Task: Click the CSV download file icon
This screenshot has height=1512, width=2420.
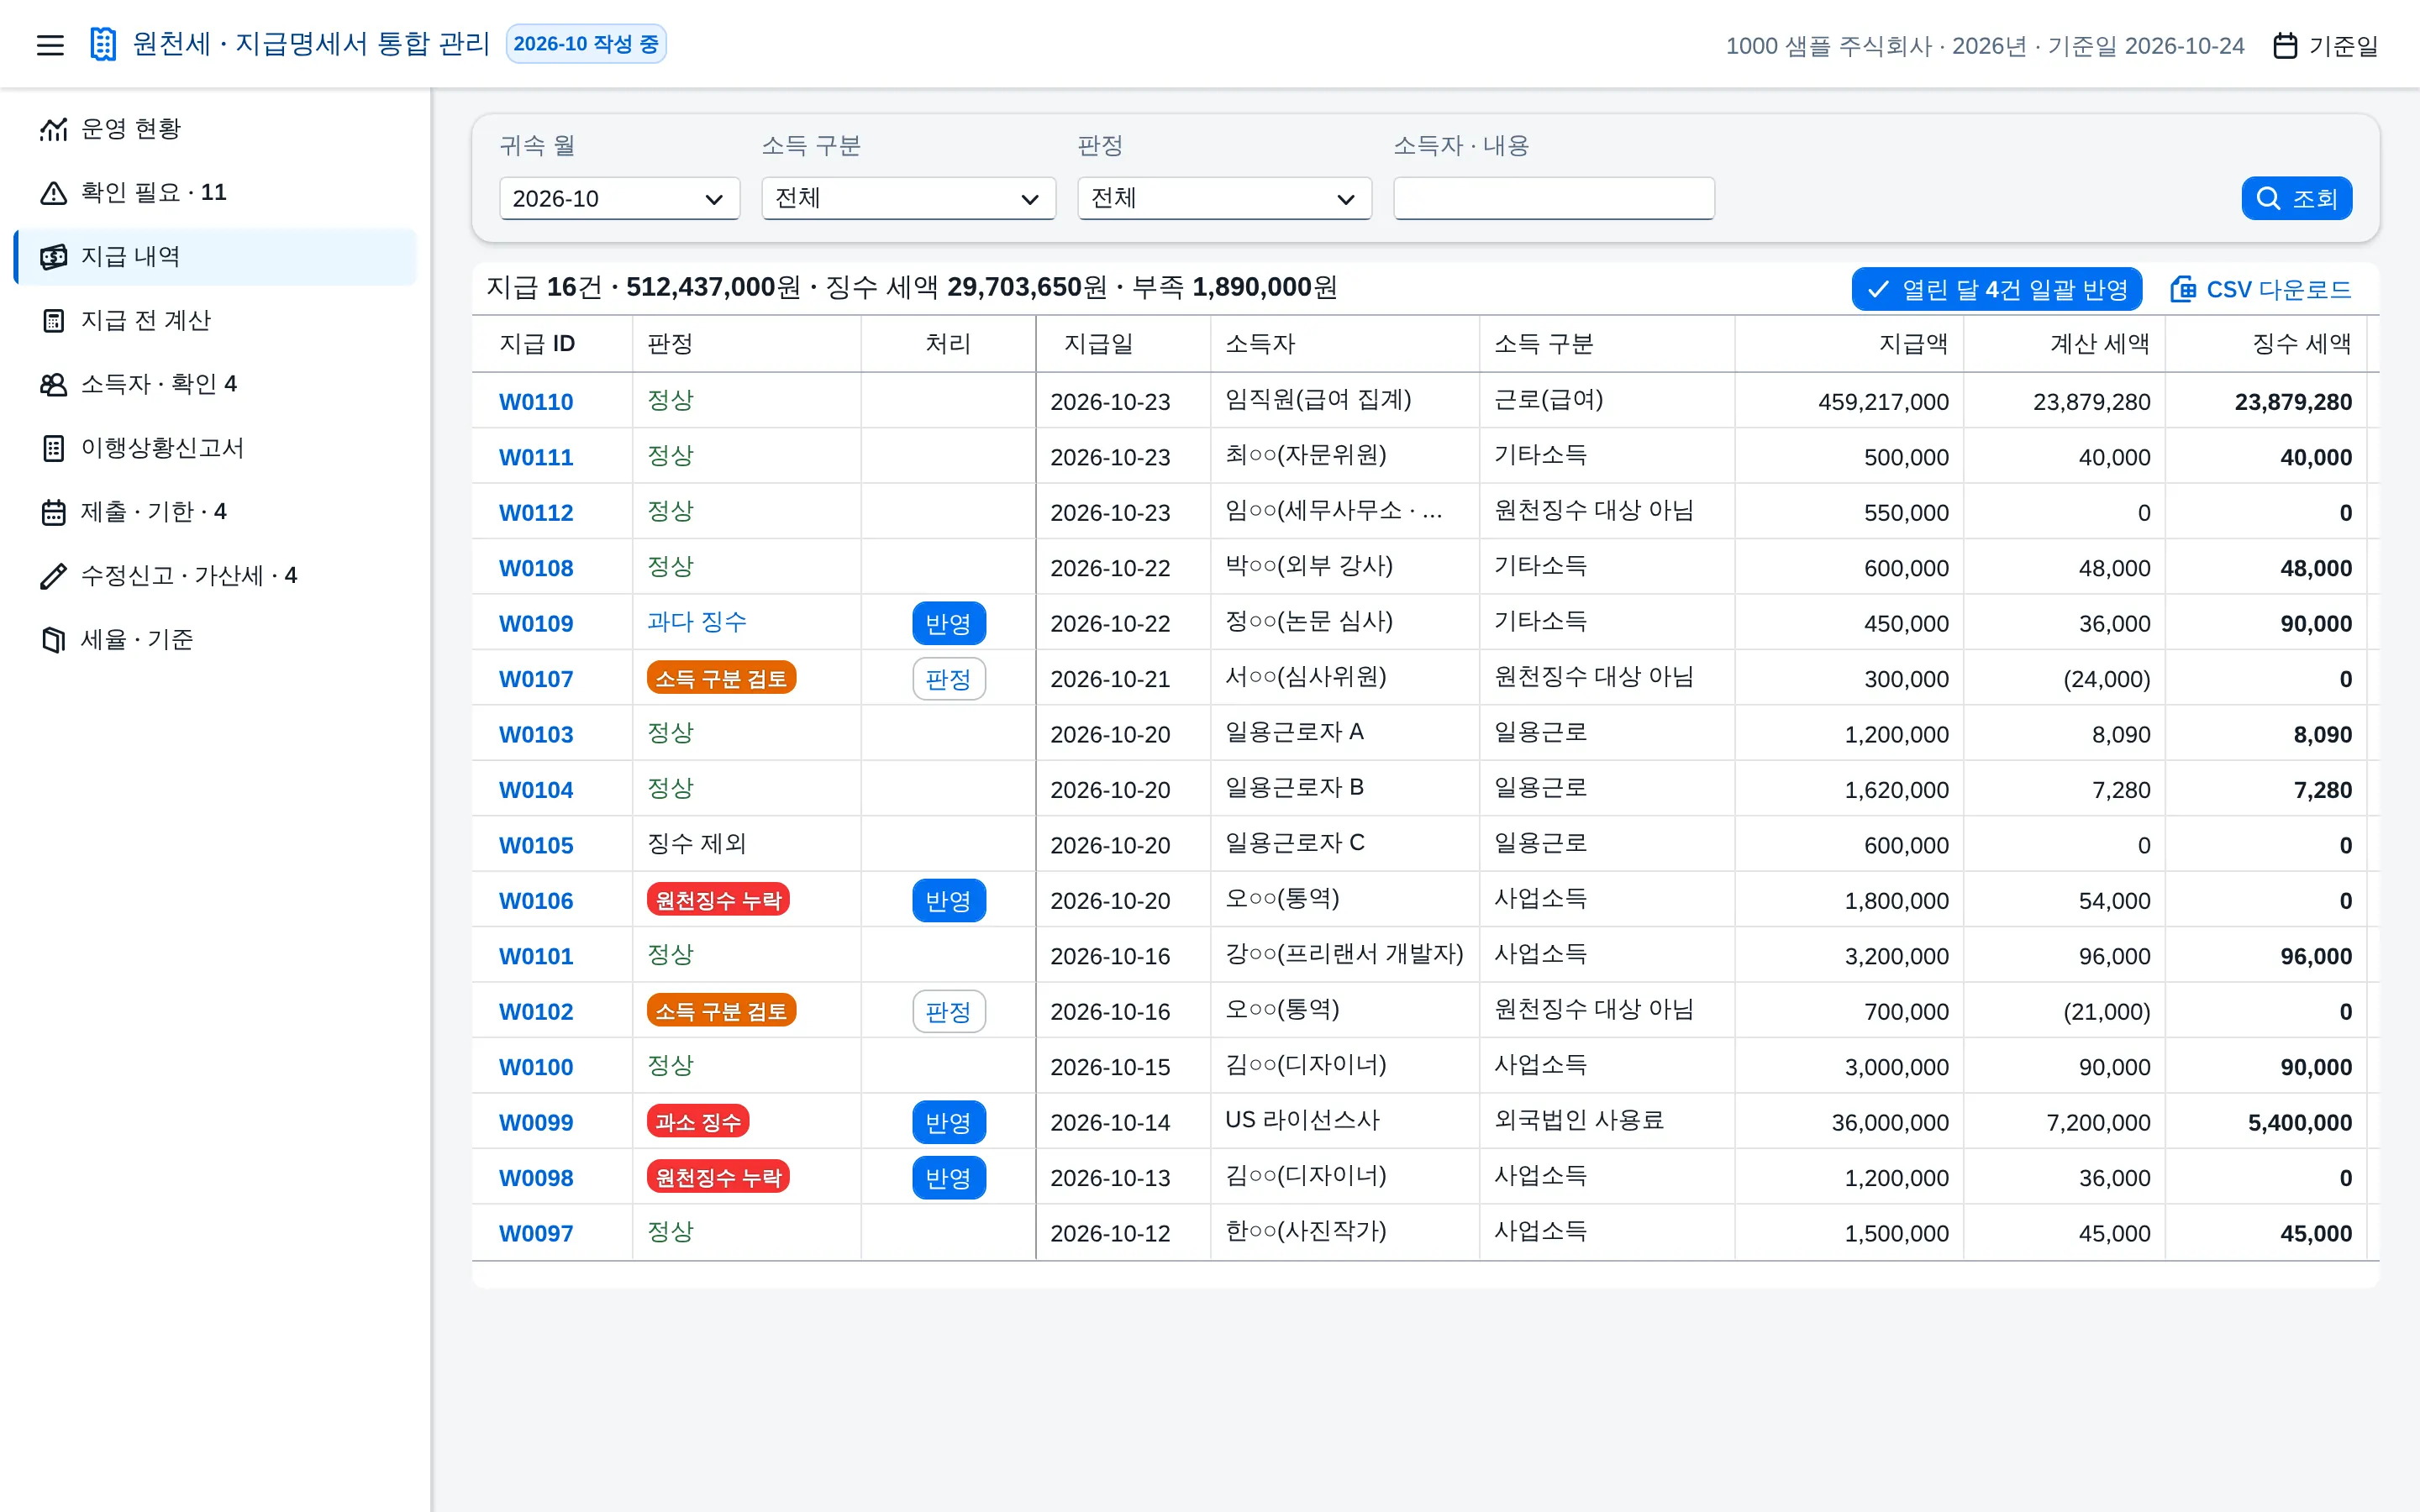Action: click(x=2183, y=290)
